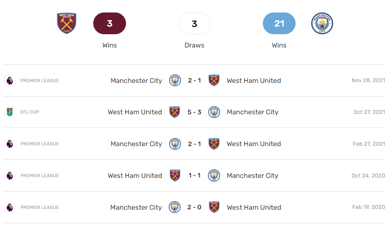
Task: Click the large West Ham United crest
Action: coord(67,23)
